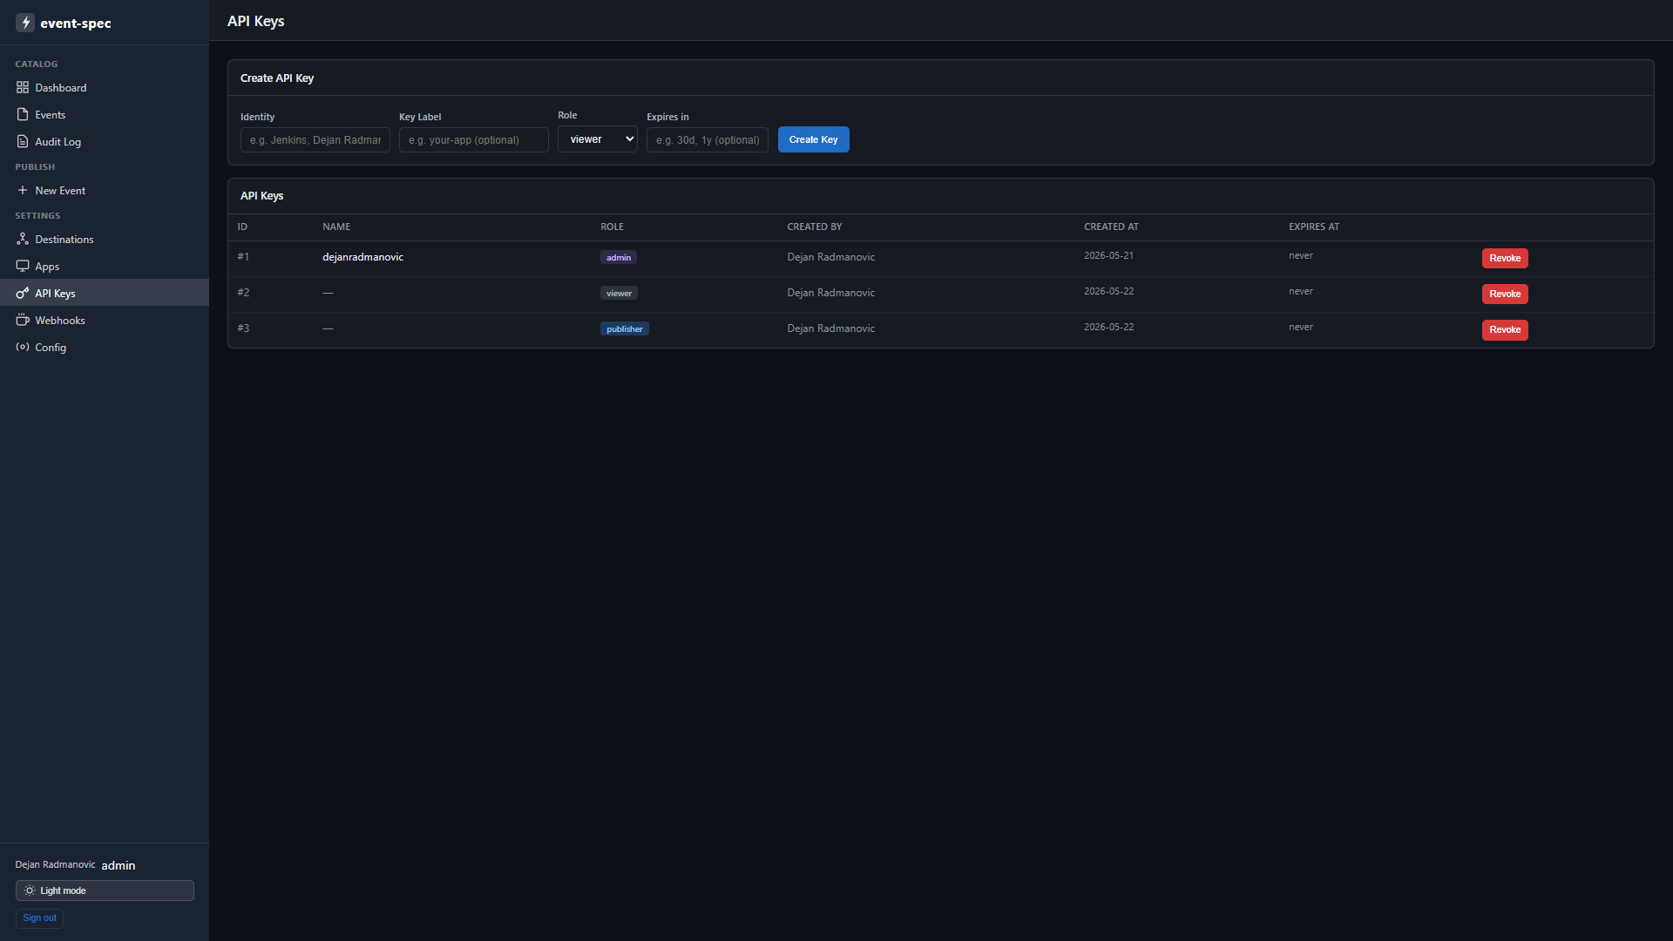Viewport: 1673px width, 941px height.
Task: Select the API Keys sidebar item
Action: pyautogui.click(x=105, y=293)
